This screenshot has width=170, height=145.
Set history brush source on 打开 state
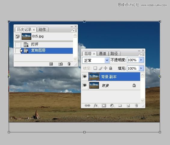click(x=18, y=44)
